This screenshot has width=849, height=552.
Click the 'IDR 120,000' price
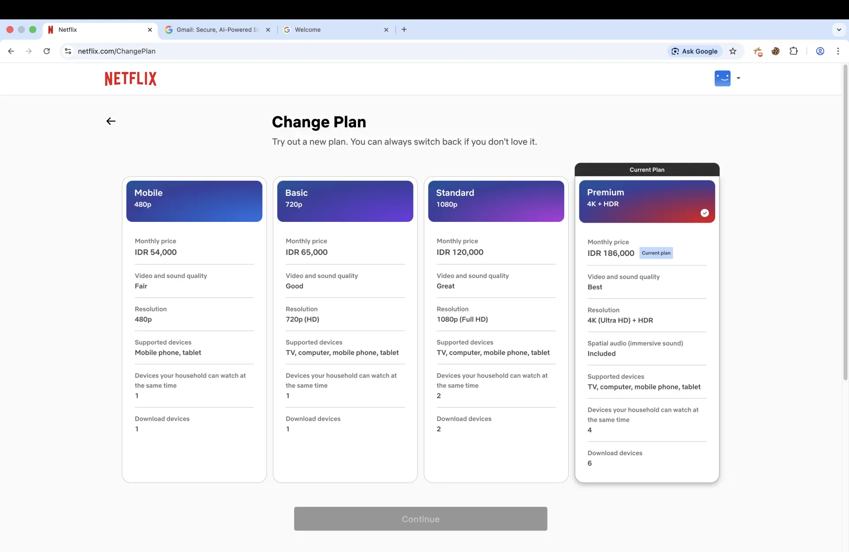click(x=460, y=252)
